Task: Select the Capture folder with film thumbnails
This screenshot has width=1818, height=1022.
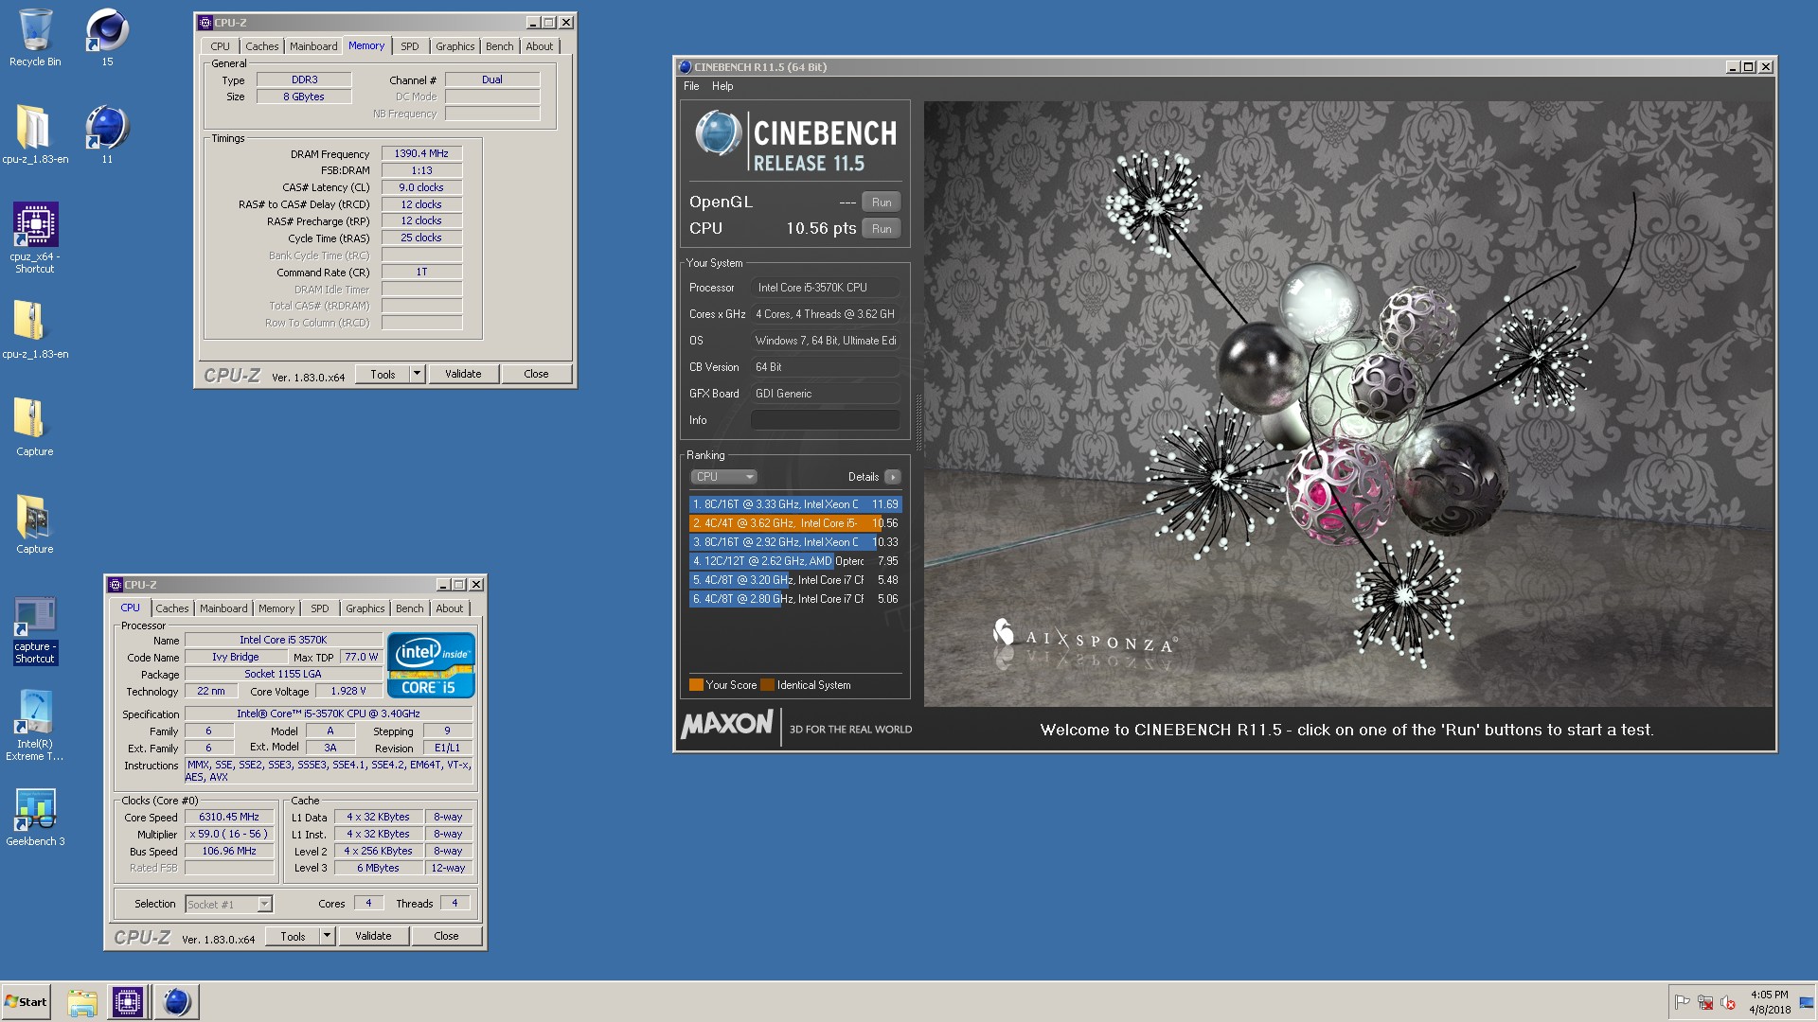Action: (35, 525)
